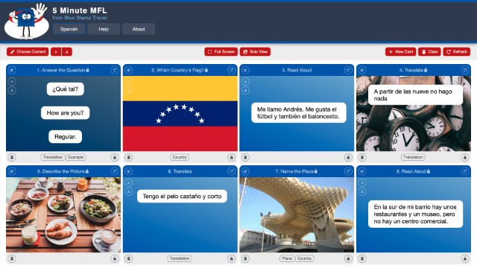Reveal the Example answer on card 1
477x268 pixels.
(76, 157)
